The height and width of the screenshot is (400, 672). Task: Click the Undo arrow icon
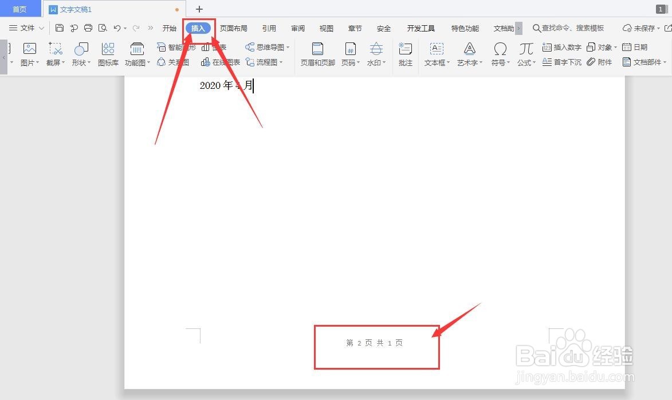point(117,28)
